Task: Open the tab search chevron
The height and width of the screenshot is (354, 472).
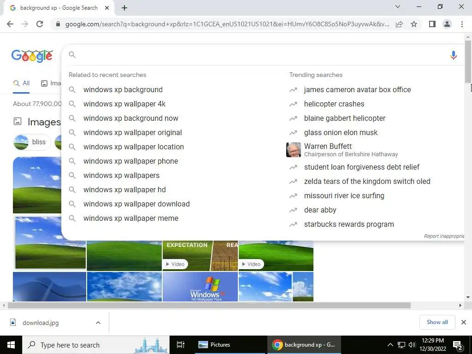Action: click(398, 6)
